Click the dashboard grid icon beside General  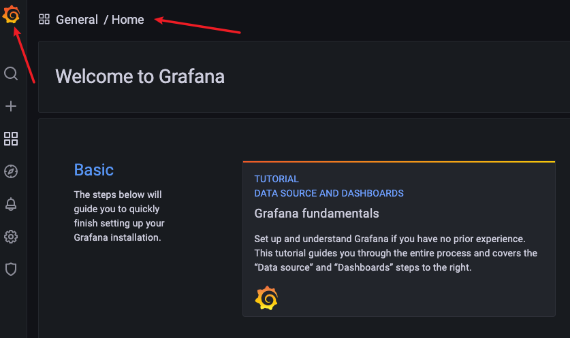44,19
